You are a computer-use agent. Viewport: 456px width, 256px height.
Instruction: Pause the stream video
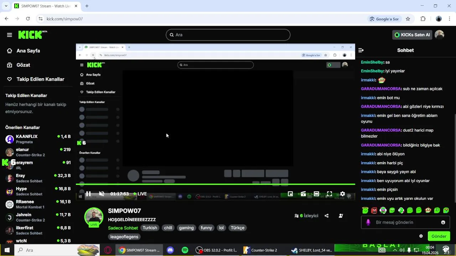[x=88, y=194]
